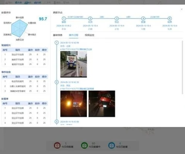Switch to the 基础信息 tab
Viewport: 185px width, 154px height.
click(x=58, y=35)
